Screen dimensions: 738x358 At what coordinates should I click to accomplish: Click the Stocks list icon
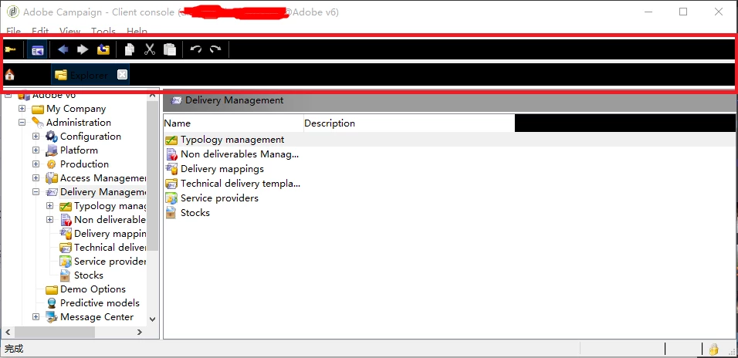point(171,213)
